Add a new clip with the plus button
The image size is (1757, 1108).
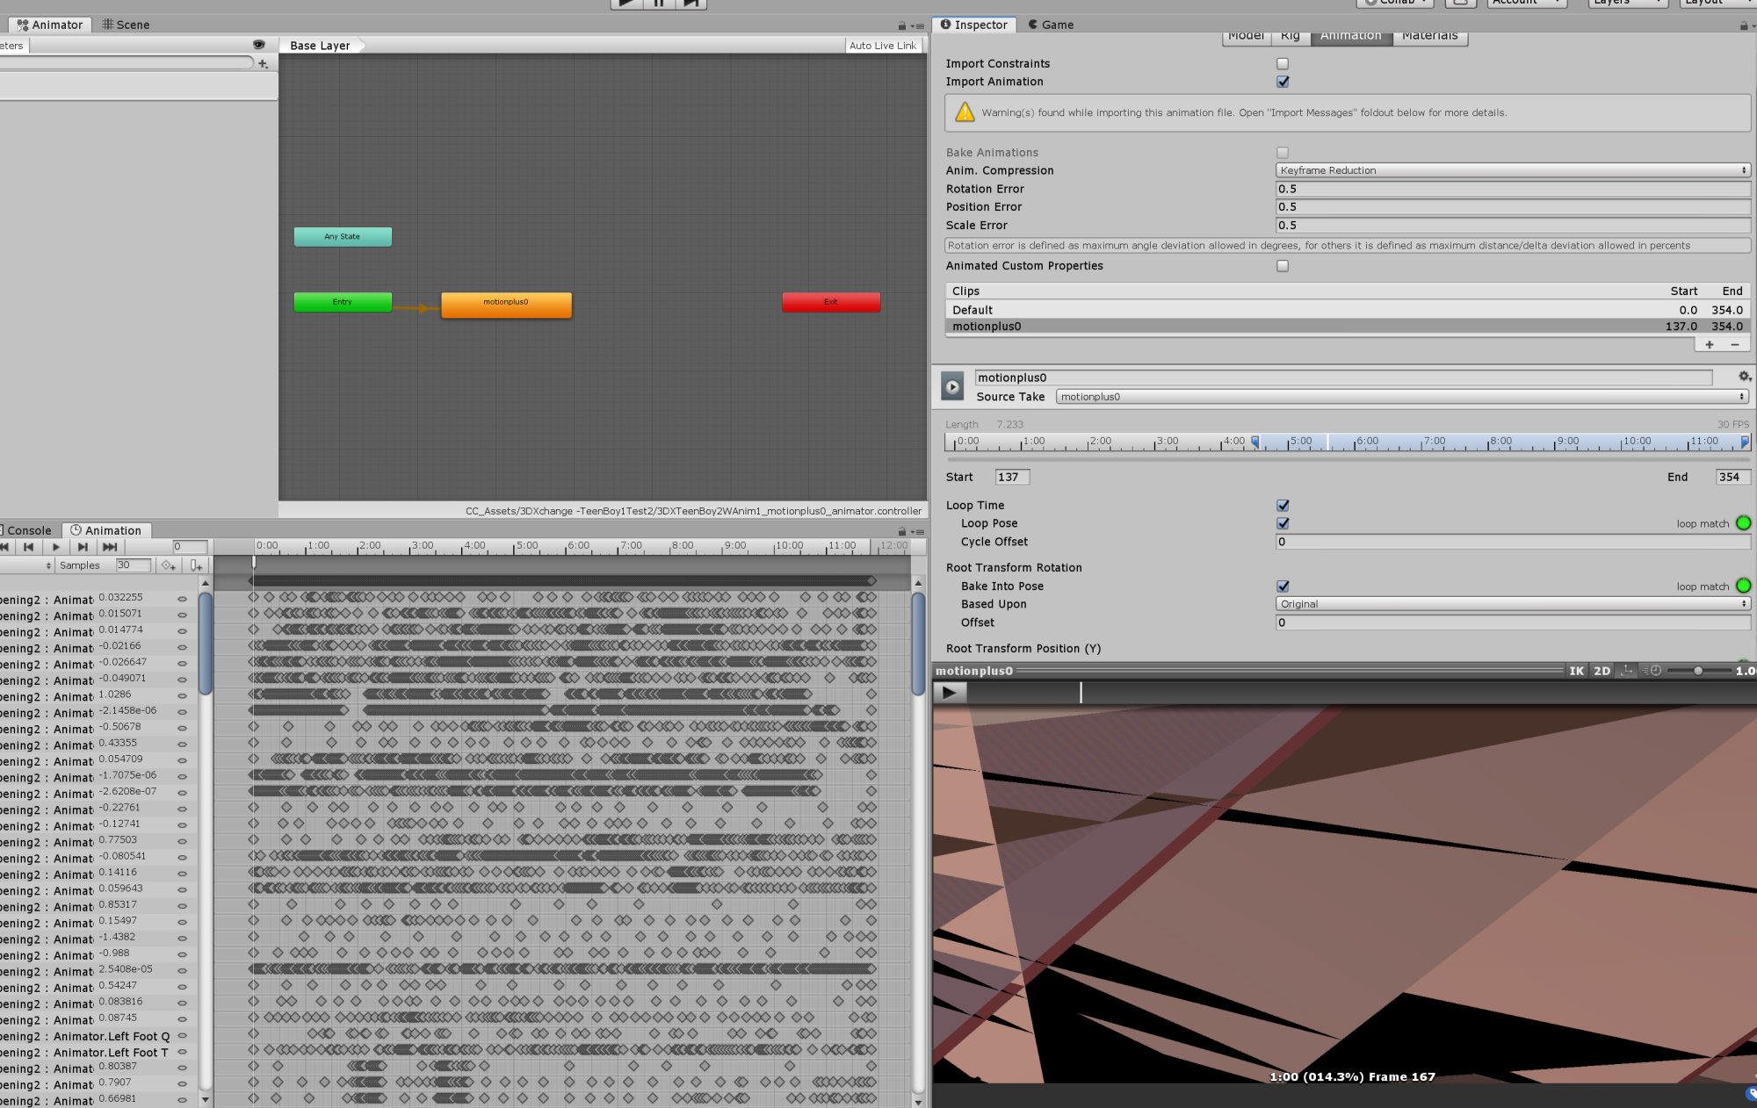[x=1710, y=345]
